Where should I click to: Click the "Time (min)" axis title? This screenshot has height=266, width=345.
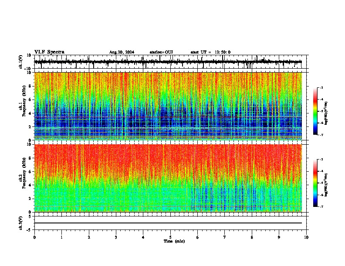tap(174, 241)
